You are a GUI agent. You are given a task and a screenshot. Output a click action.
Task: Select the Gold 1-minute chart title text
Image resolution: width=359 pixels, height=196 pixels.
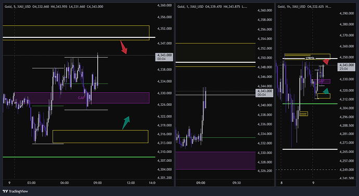pos(190,7)
